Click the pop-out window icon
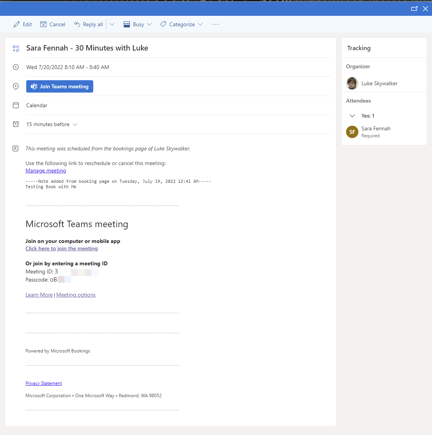 [414, 8]
